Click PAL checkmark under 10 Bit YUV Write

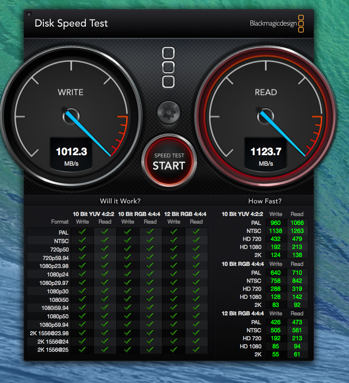(82, 232)
